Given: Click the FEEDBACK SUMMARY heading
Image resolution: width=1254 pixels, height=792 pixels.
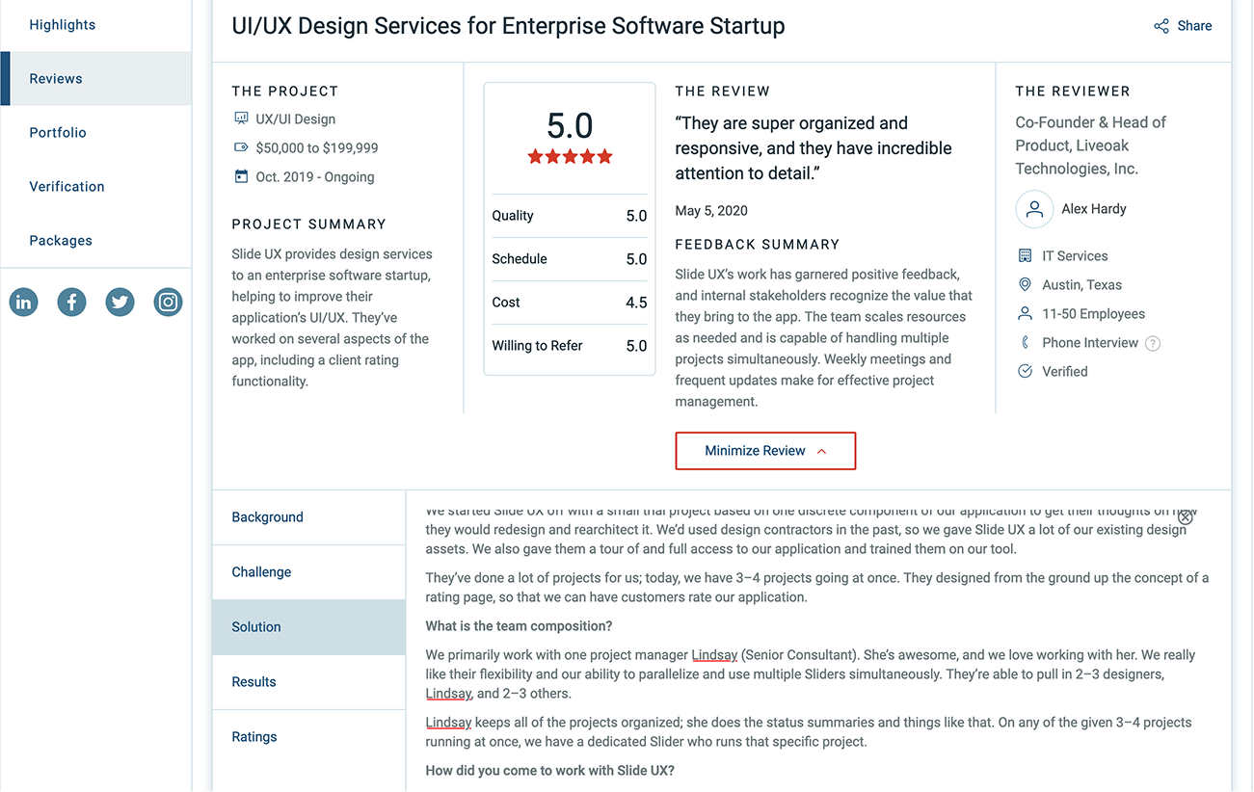Looking at the screenshot, I should [x=758, y=245].
